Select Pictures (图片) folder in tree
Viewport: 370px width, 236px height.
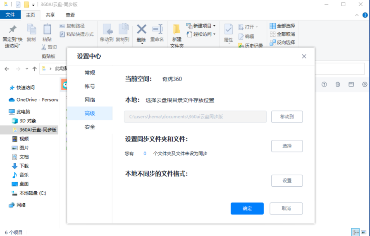20,148
